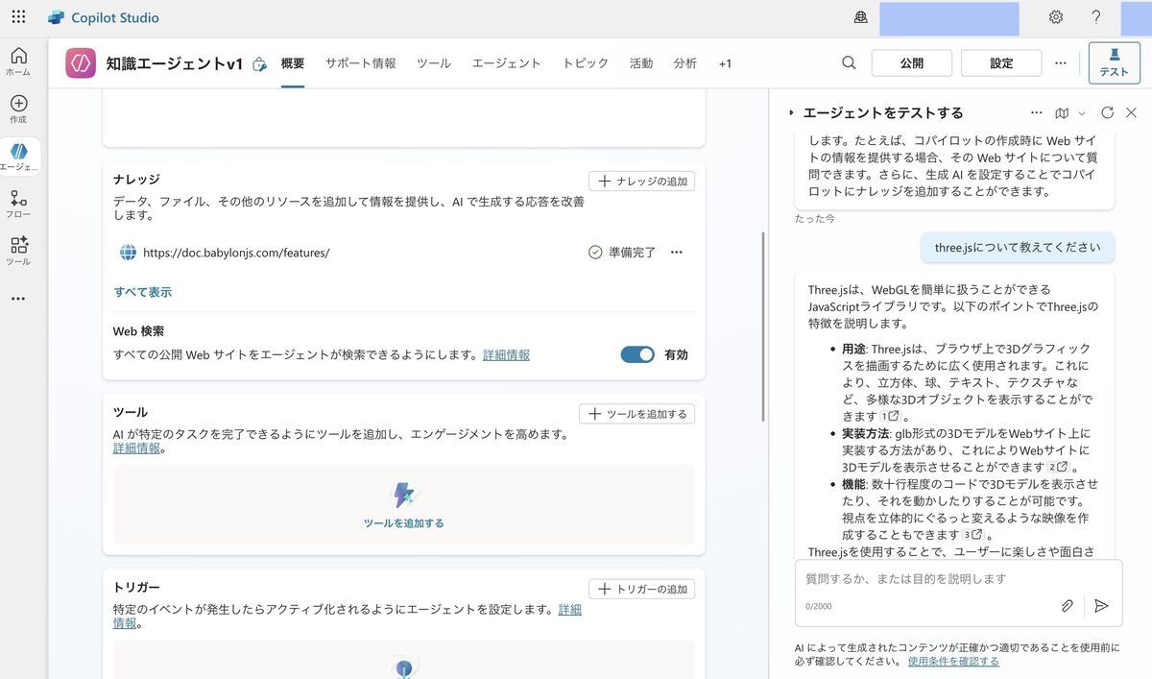Open 作成 in the sidebar
Image resolution: width=1152 pixels, height=679 pixels.
point(18,109)
